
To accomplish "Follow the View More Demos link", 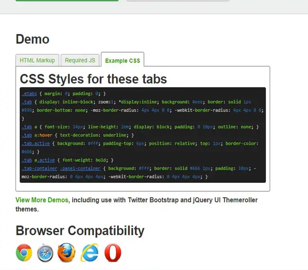I will coord(42,200).
